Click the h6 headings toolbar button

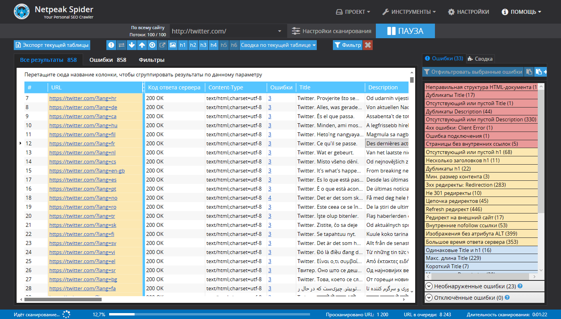(234, 45)
